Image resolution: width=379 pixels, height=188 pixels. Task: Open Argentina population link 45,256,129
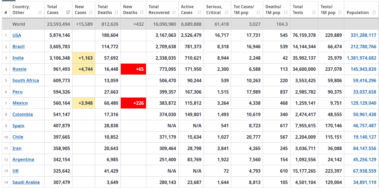[x=365, y=159]
